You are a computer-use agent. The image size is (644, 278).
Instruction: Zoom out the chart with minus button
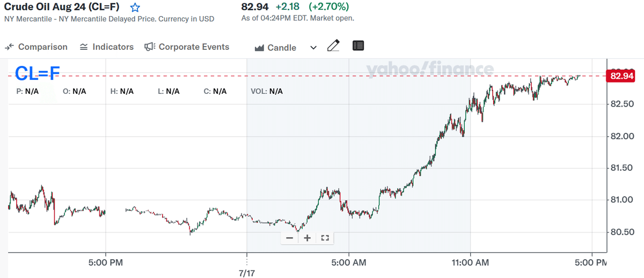click(290, 238)
